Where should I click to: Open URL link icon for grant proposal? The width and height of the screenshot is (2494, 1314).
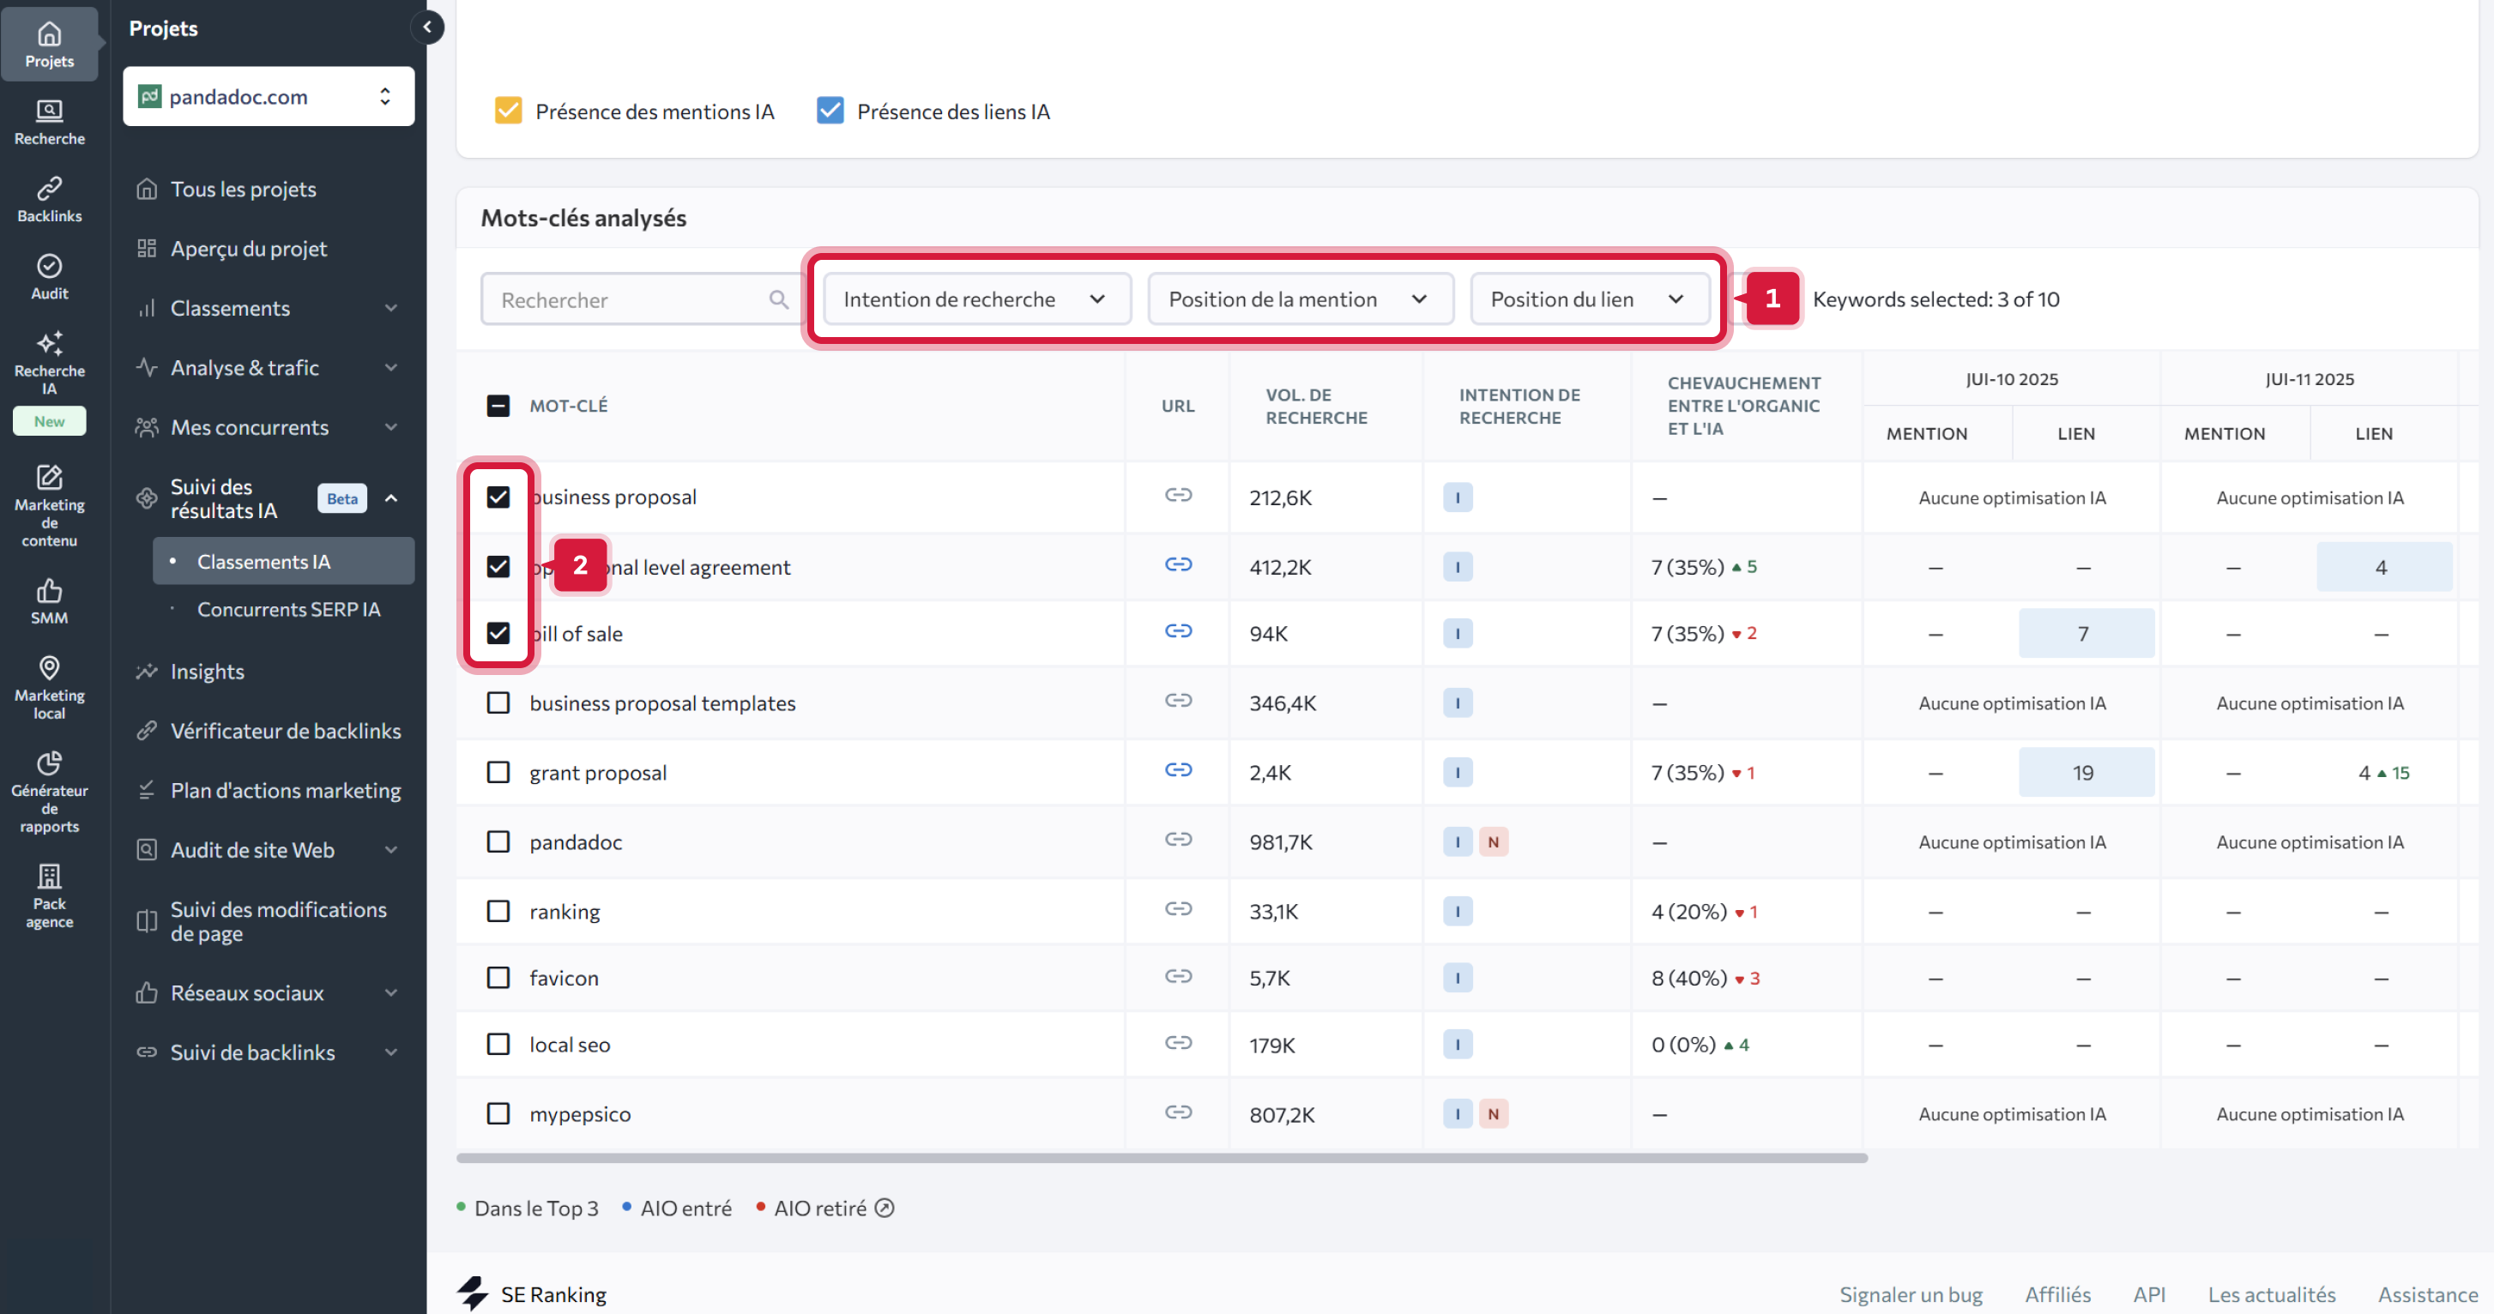(x=1177, y=770)
